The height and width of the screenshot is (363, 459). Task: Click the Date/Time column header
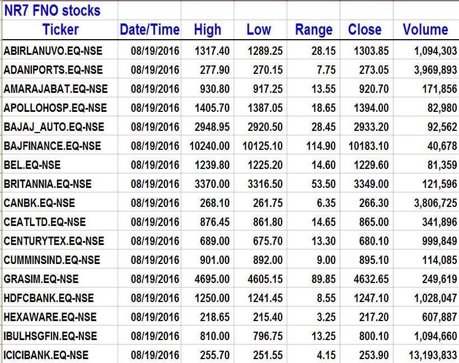(x=149, y=30)
